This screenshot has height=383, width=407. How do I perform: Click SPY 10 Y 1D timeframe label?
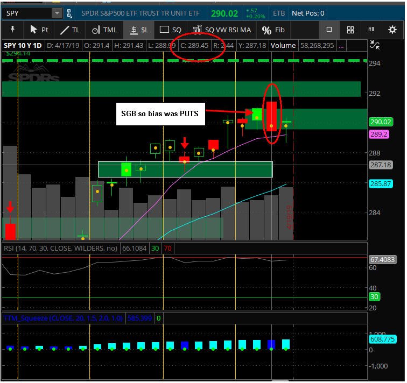23,46
